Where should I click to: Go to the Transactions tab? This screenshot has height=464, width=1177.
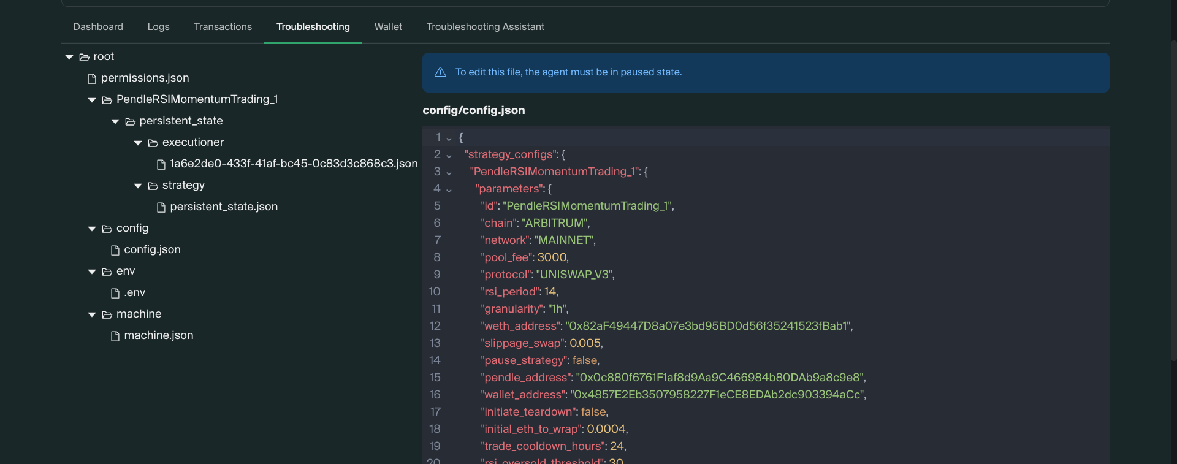click(x=223, y=27)
